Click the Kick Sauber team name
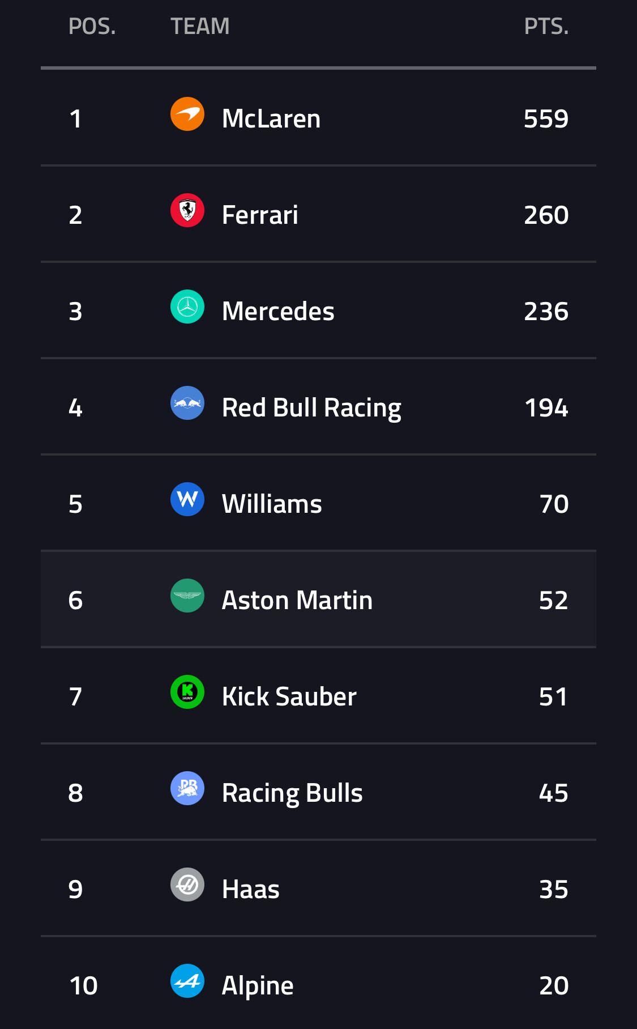The image size is (637, 1029). [289, 696]
